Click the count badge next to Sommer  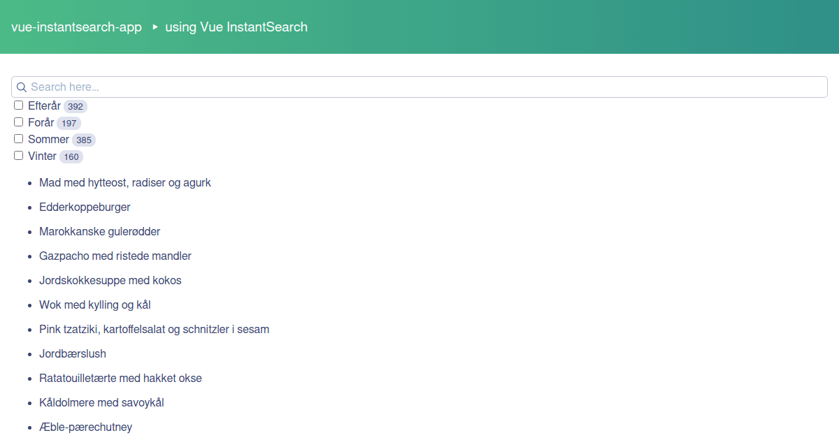pyautogui.click(x=84, y=139)
